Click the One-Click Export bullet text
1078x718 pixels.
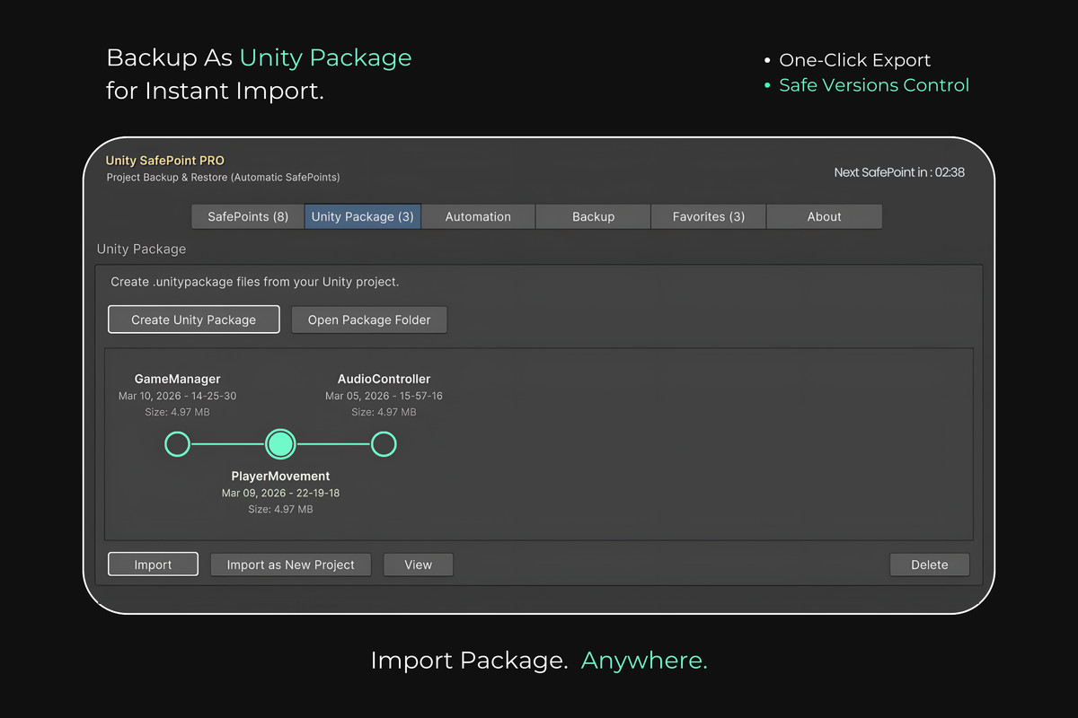pyautogui.click(x=854, y=60)
